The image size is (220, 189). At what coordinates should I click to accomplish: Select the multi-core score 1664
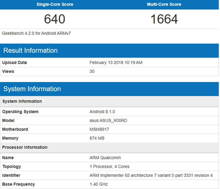click(164, 19)
